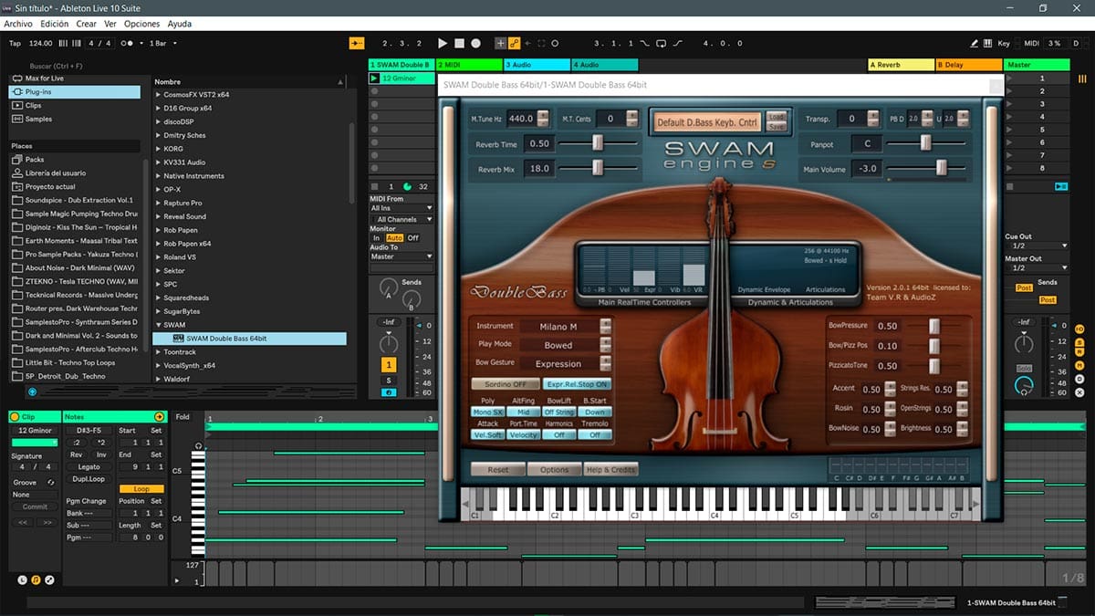The image size is (1095, 616).
Task: Open the Crear menu
Action: coord(86,24)
